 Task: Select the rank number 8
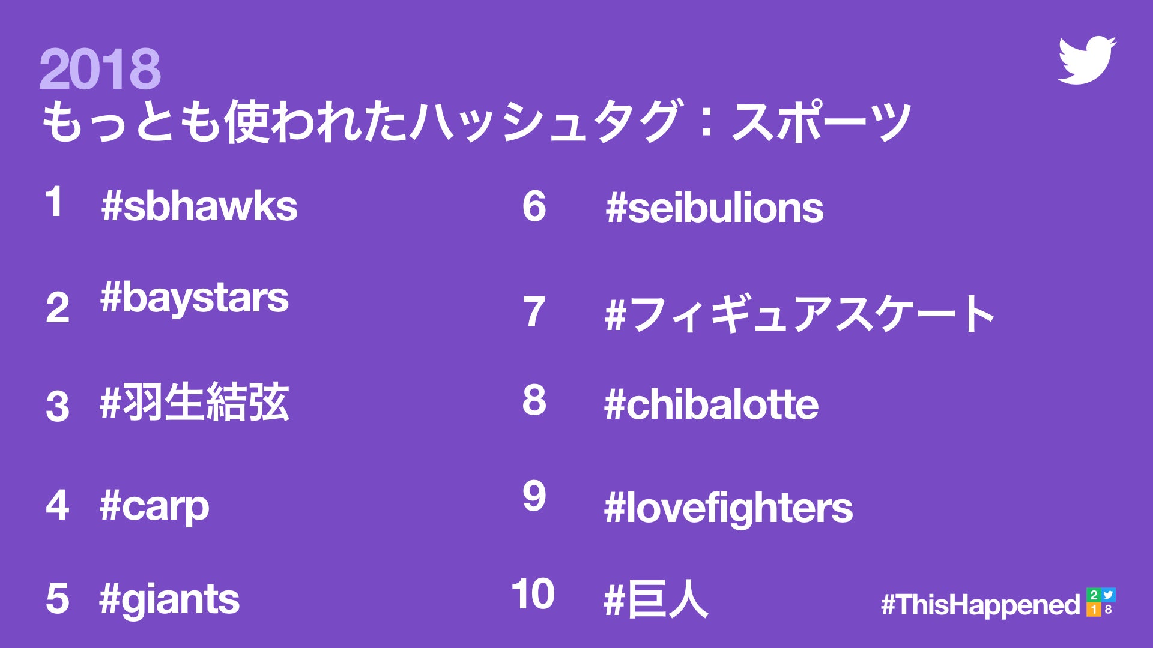[534, 400]
